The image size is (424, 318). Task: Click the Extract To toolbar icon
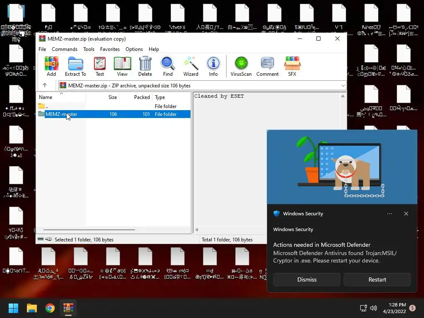[x=75, y=66]
